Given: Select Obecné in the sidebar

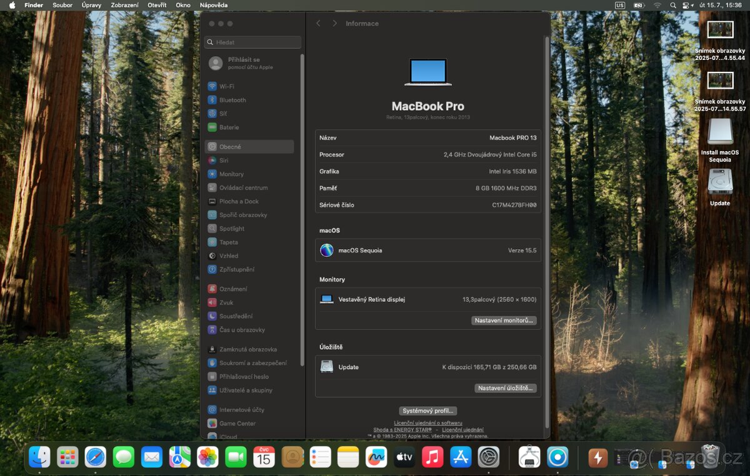Looking at the screenshot, I should click(249, 147).
